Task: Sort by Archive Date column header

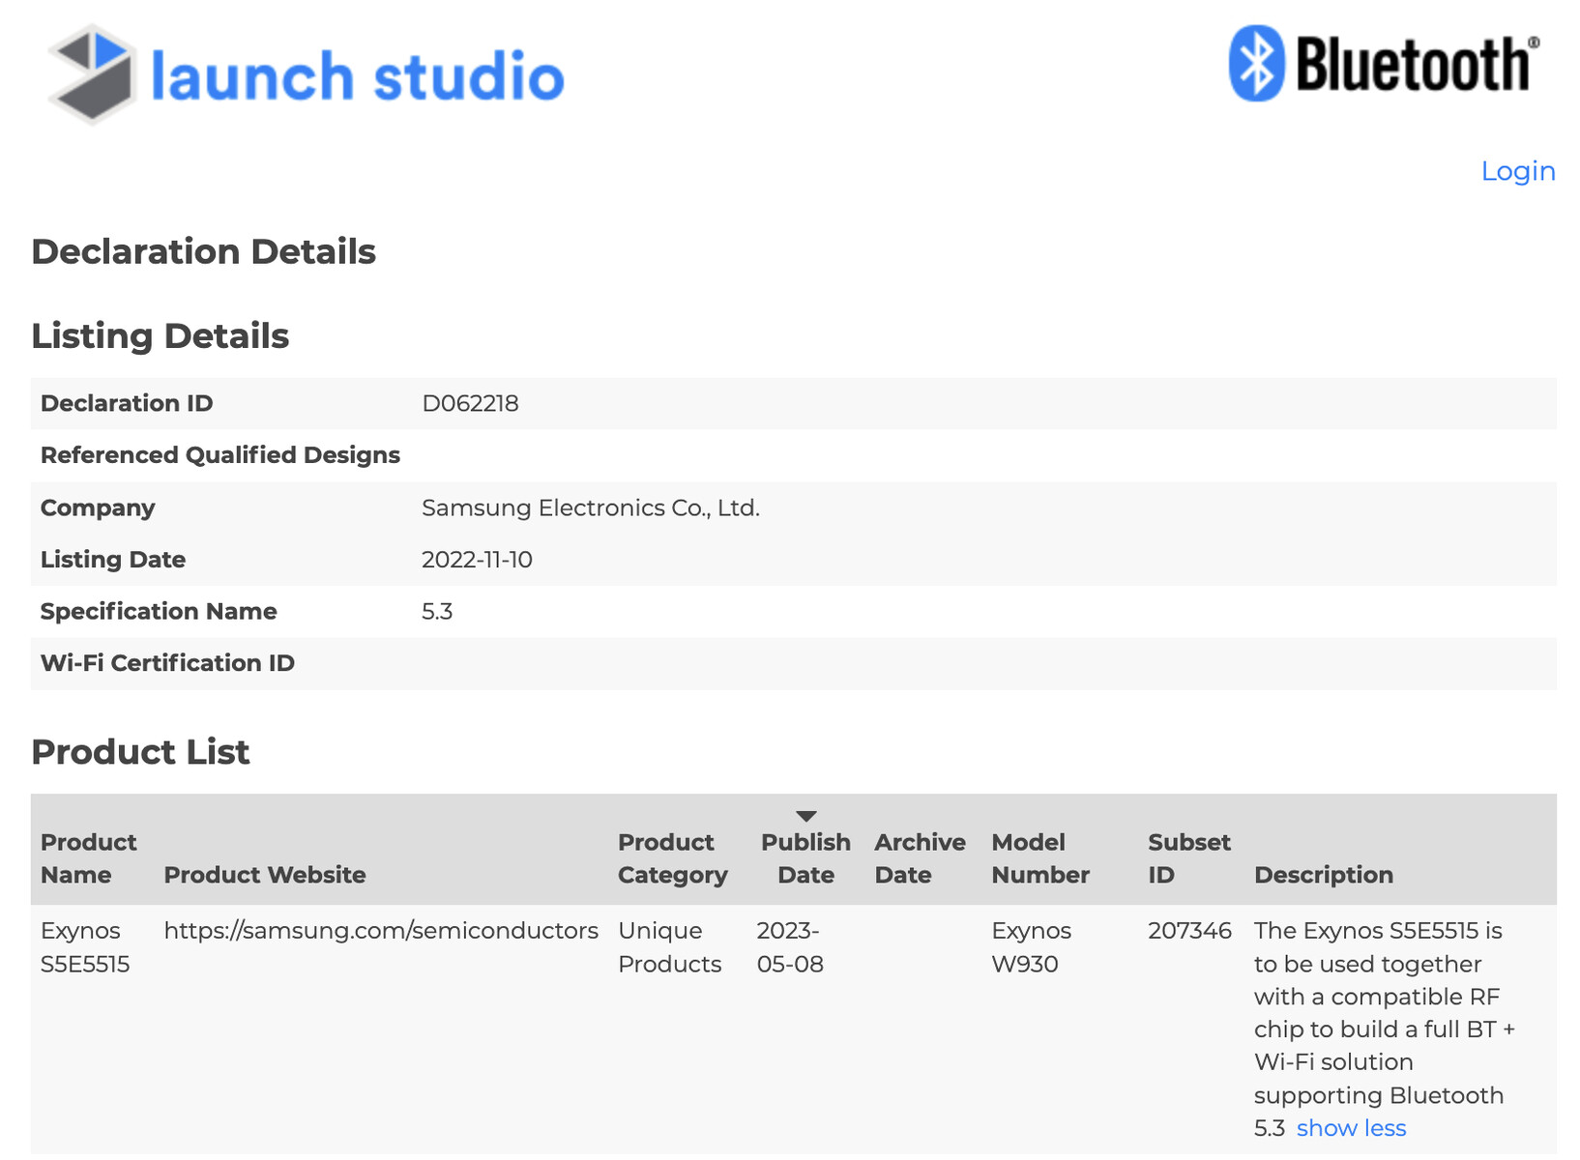Action: (920, 858)
